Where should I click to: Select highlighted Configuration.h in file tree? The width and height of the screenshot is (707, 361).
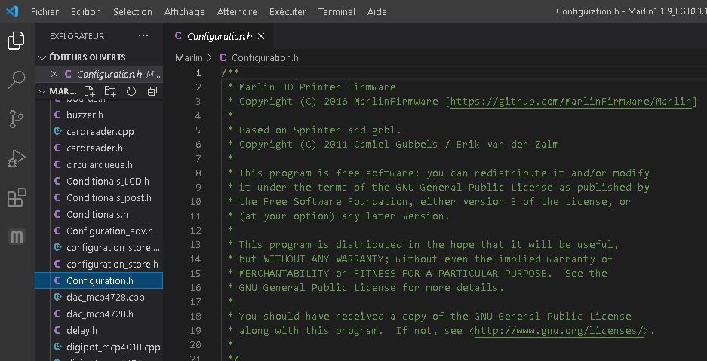coord(99,280)
